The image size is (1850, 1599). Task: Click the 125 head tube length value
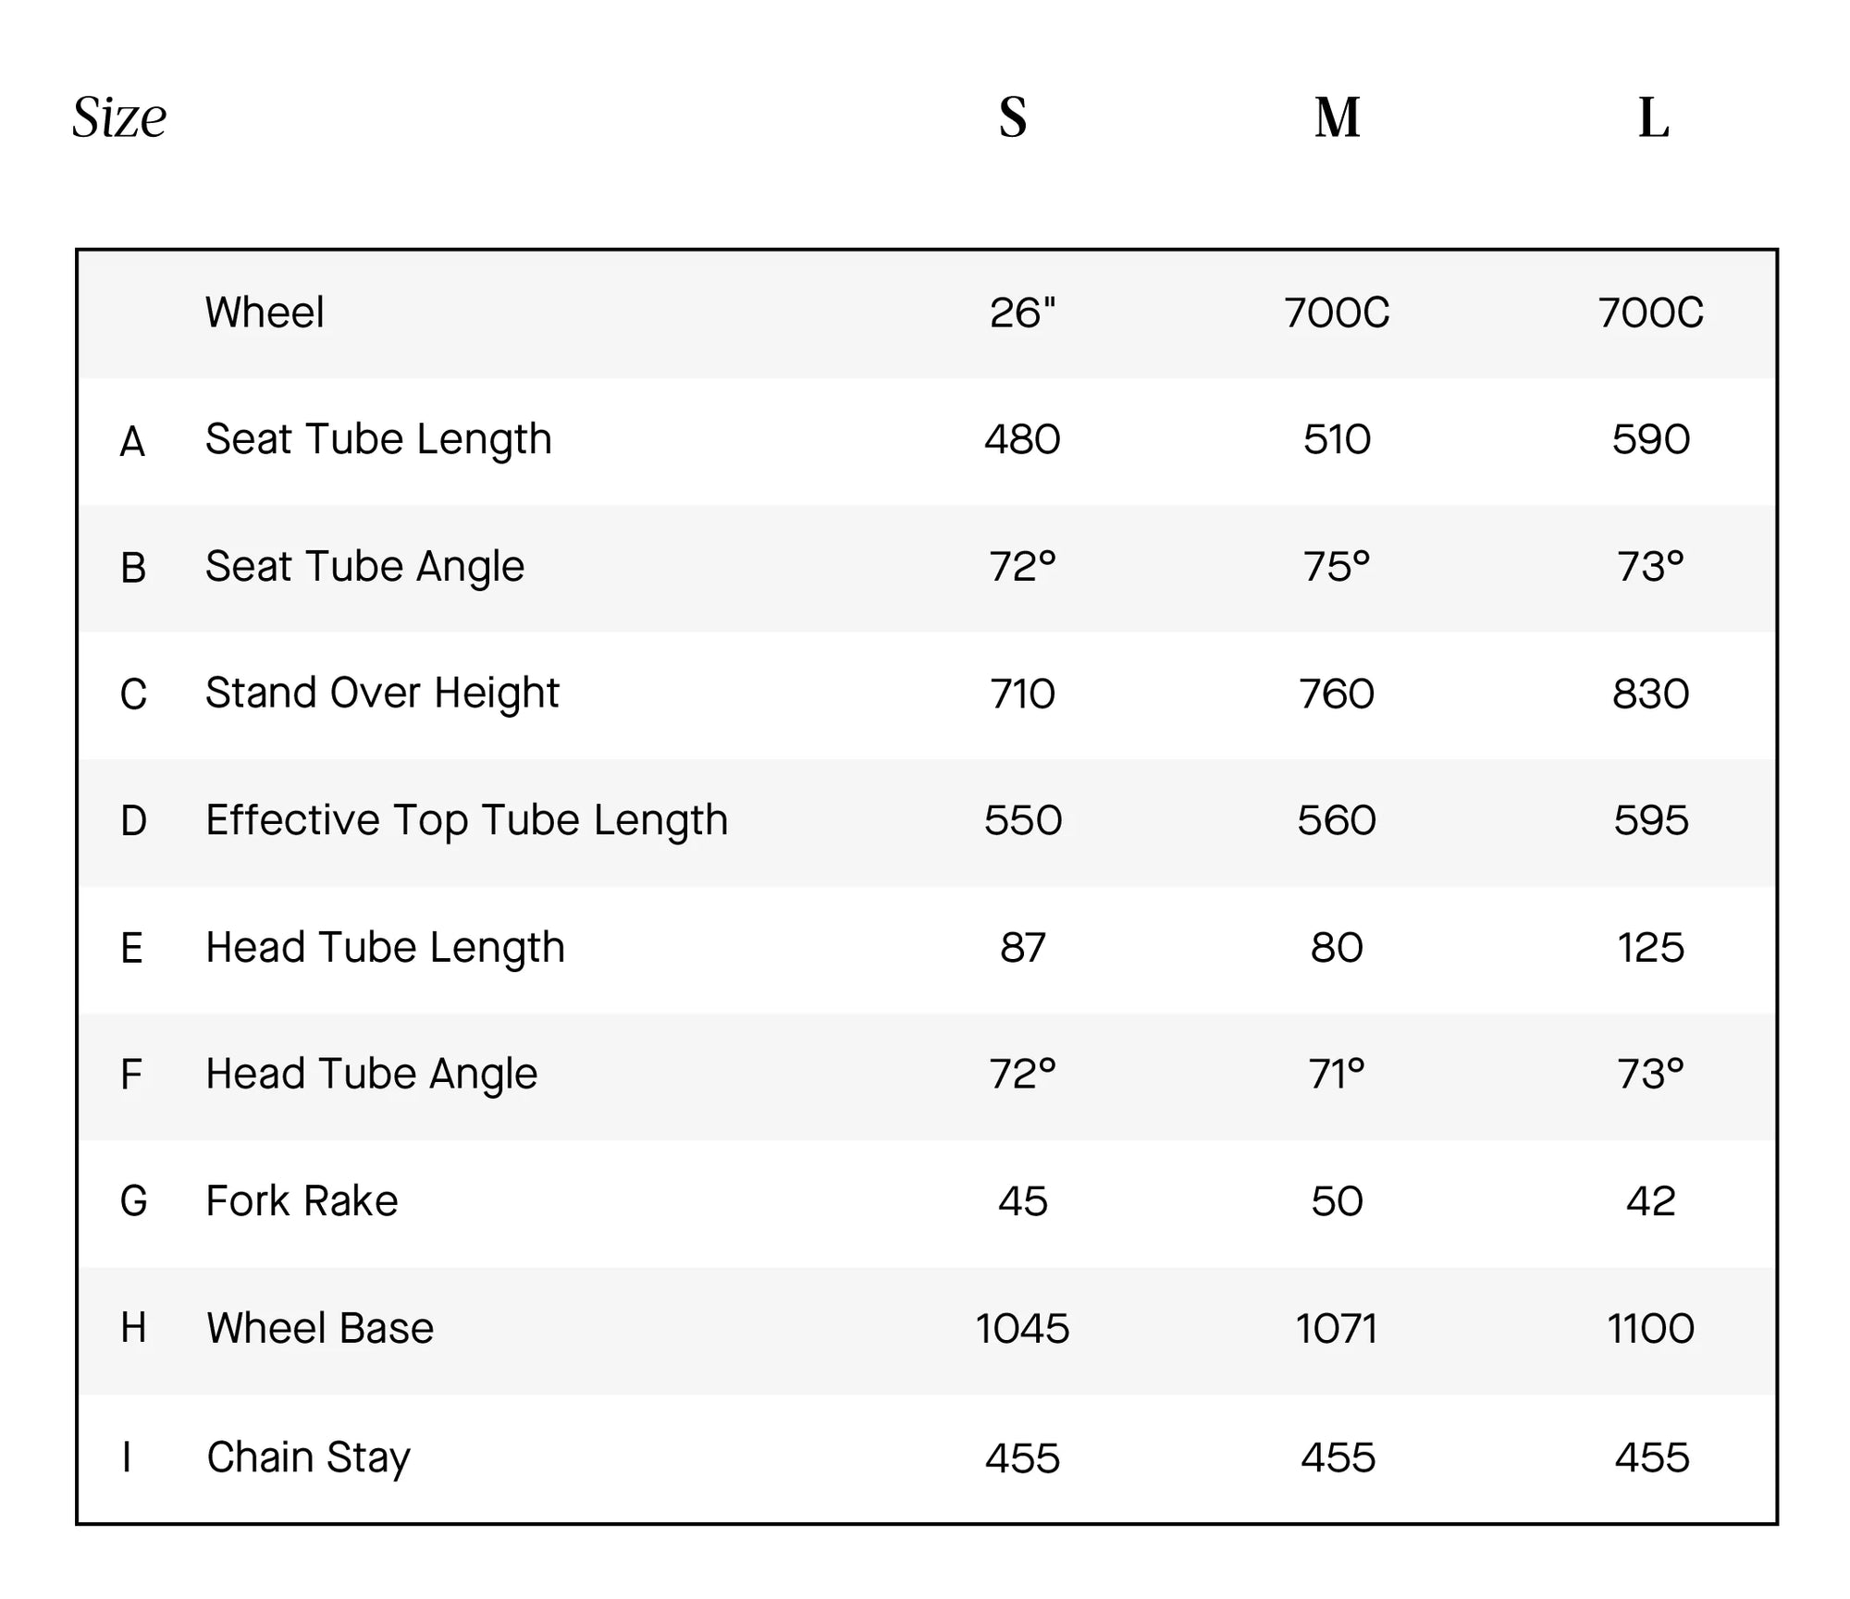[1651, 948]
